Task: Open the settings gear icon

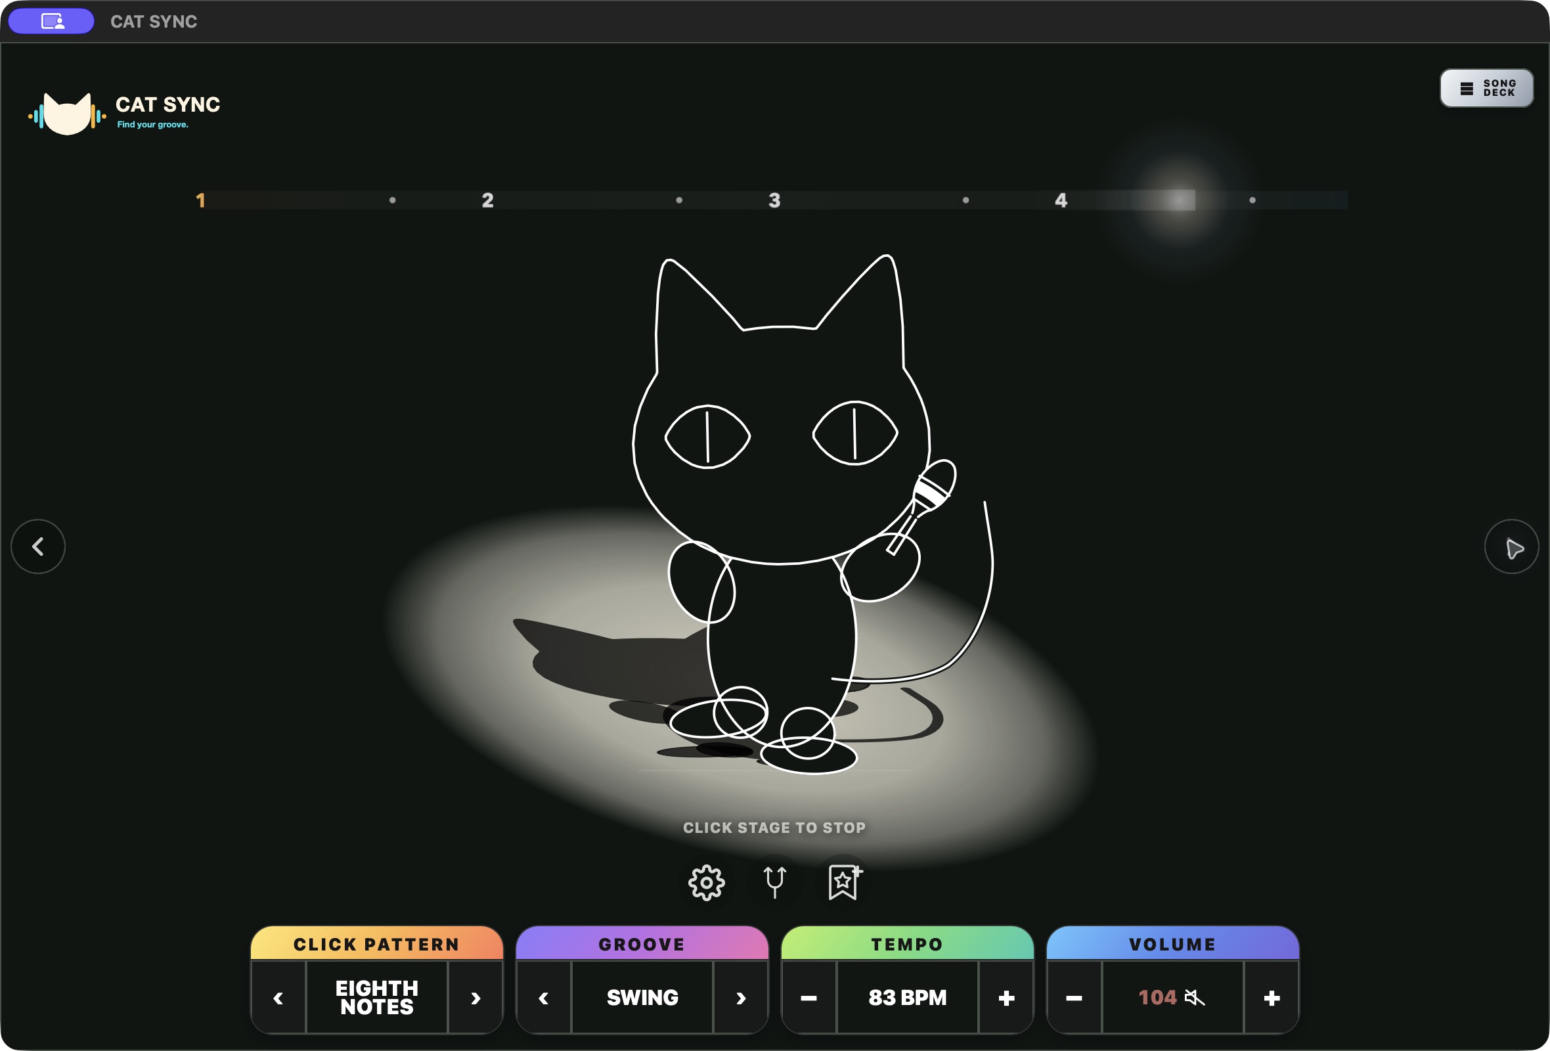Action: tap(706, 882)
